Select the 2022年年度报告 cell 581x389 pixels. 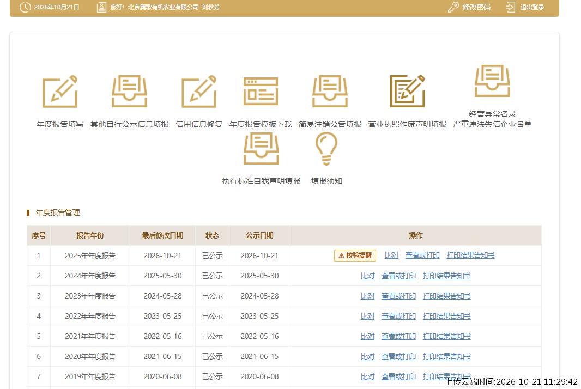point(90,316)
